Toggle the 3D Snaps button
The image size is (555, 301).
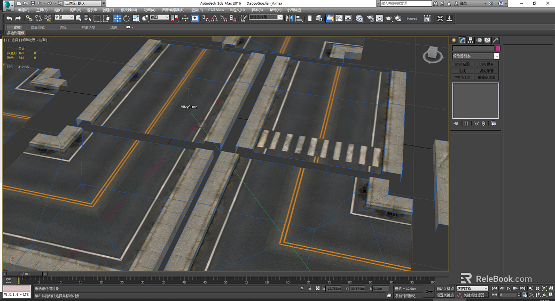(205, 18)
